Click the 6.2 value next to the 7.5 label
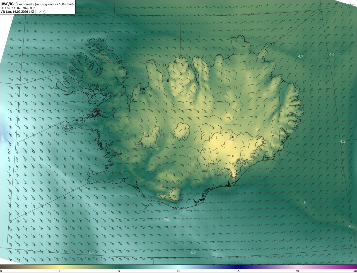The width and height of the screenshot is (357, 273). (x=193, y=253)
